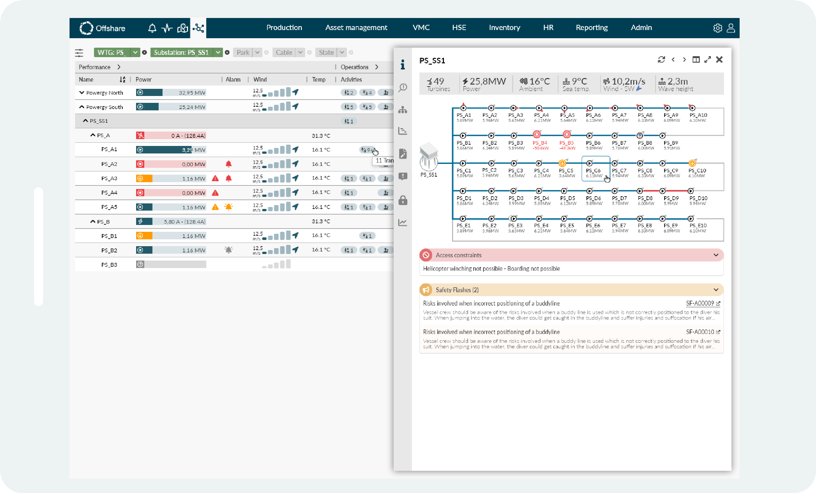The height and width of the screenshot is (493, 816).
Task: Clear the Substation: PS_SS1 filter
Action: pyautogui.click(x=227, y=53)
